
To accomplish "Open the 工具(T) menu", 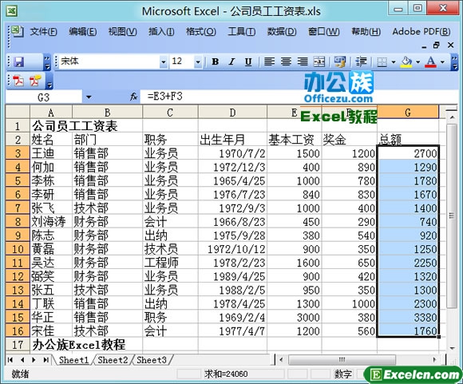I will tap(242, 31).
